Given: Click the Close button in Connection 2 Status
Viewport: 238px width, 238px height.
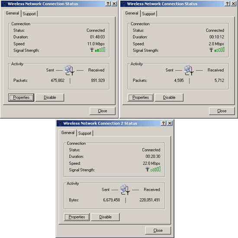Looking at the screenshot, I should 158,230.
